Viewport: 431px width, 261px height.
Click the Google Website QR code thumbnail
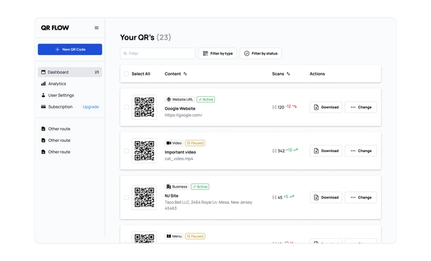pos(144,107)
